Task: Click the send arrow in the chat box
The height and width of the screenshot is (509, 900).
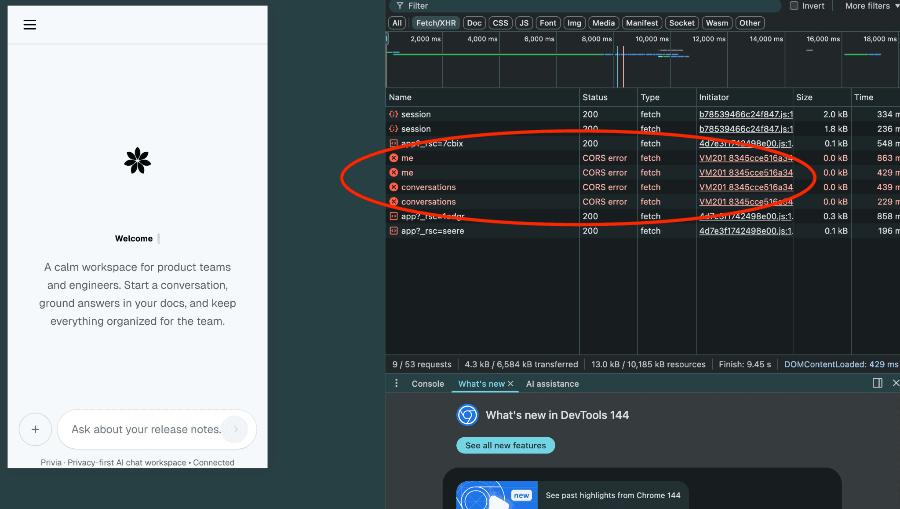Action: point(235,429)
